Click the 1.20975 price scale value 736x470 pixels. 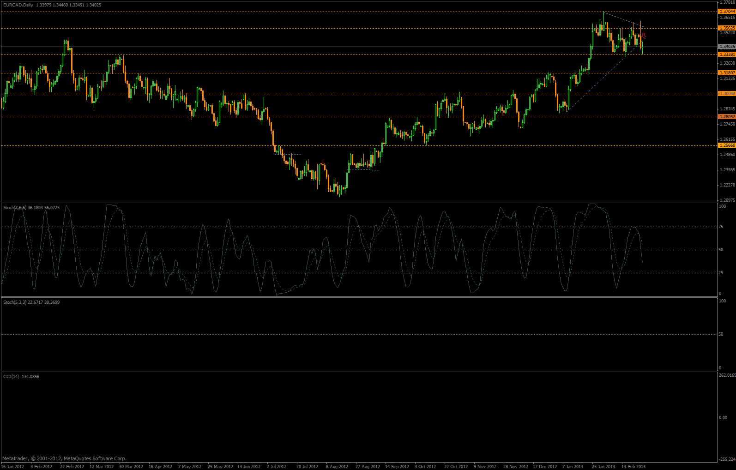pos(727,200)
